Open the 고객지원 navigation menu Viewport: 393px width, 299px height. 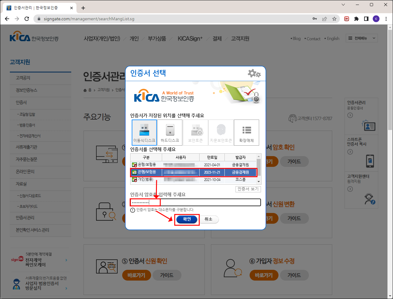(x=240, y=38)
